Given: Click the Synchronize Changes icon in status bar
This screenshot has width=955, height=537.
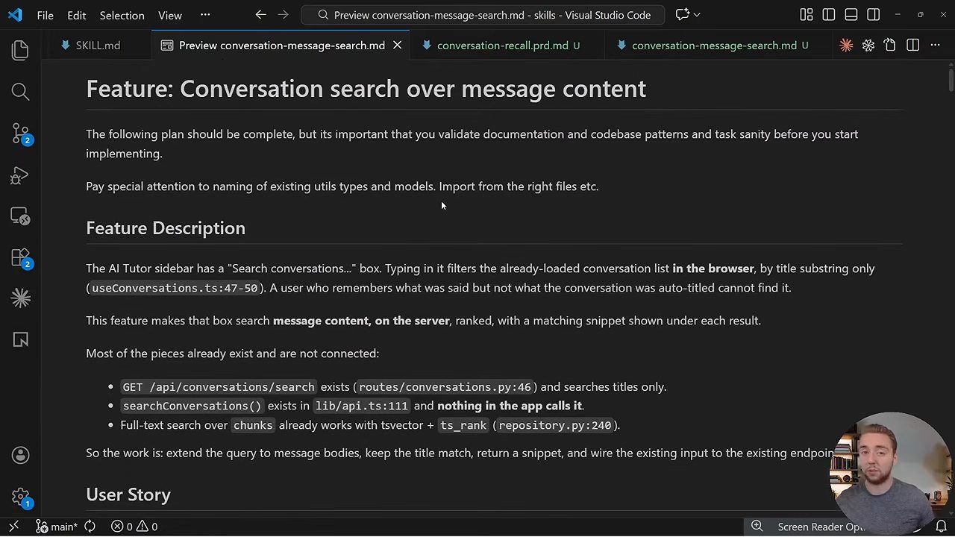Looking at the screenshot, I should click(x=90, y=527).
